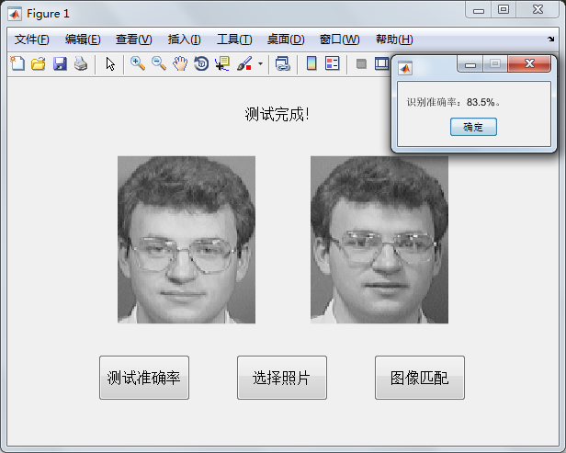Select the Pan hand tool
The width and height of the screenshot is (566, 453).
point(180,63)
